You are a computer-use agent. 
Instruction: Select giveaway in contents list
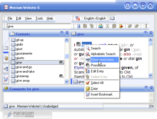click(x=37, y=76)
